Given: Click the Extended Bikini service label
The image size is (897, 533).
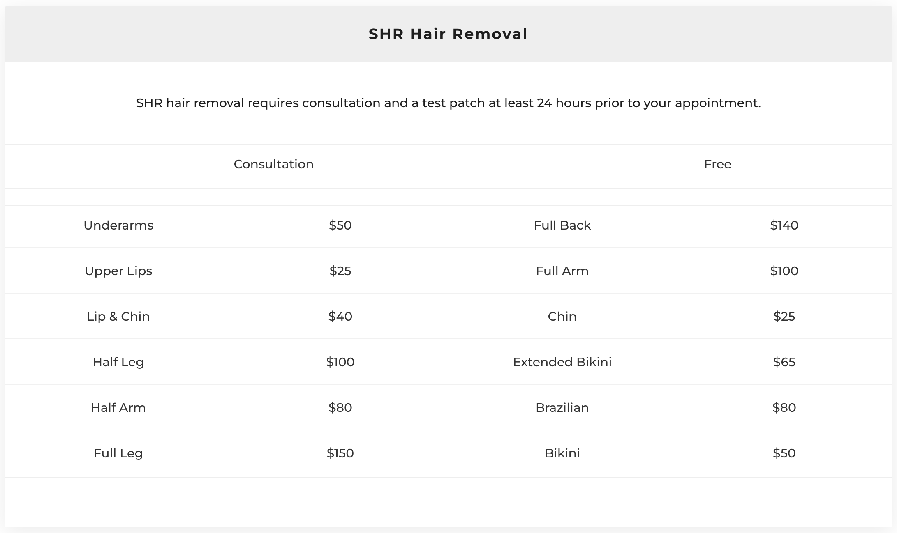Looking at the screenshot, I should [562, 362].
